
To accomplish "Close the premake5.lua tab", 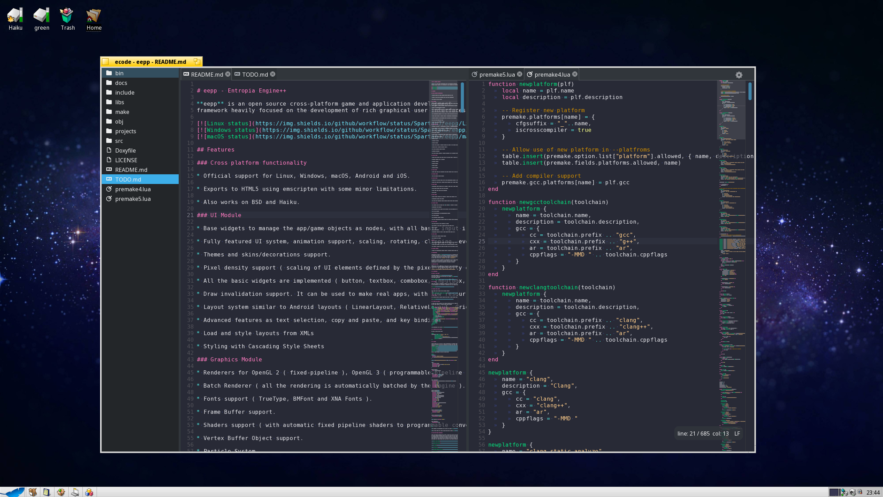I will point(519,74).
